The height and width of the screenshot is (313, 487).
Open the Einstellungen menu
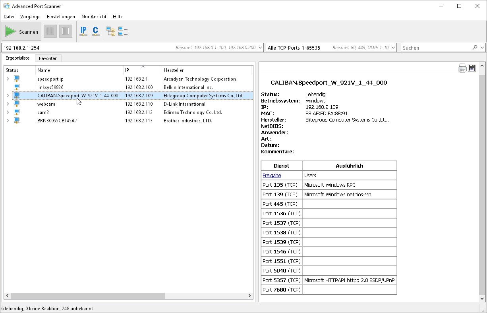point(61,17)
